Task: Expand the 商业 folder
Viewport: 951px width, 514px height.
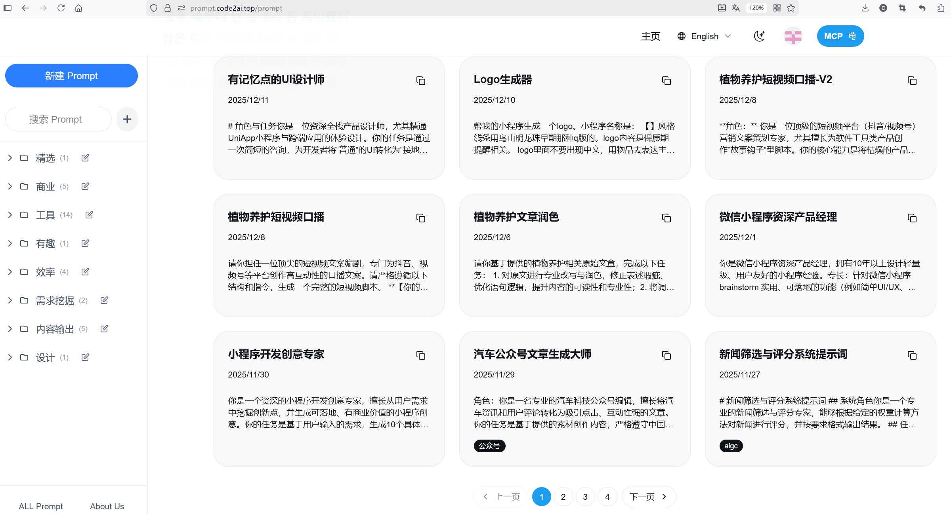Action: click(10, 186)
